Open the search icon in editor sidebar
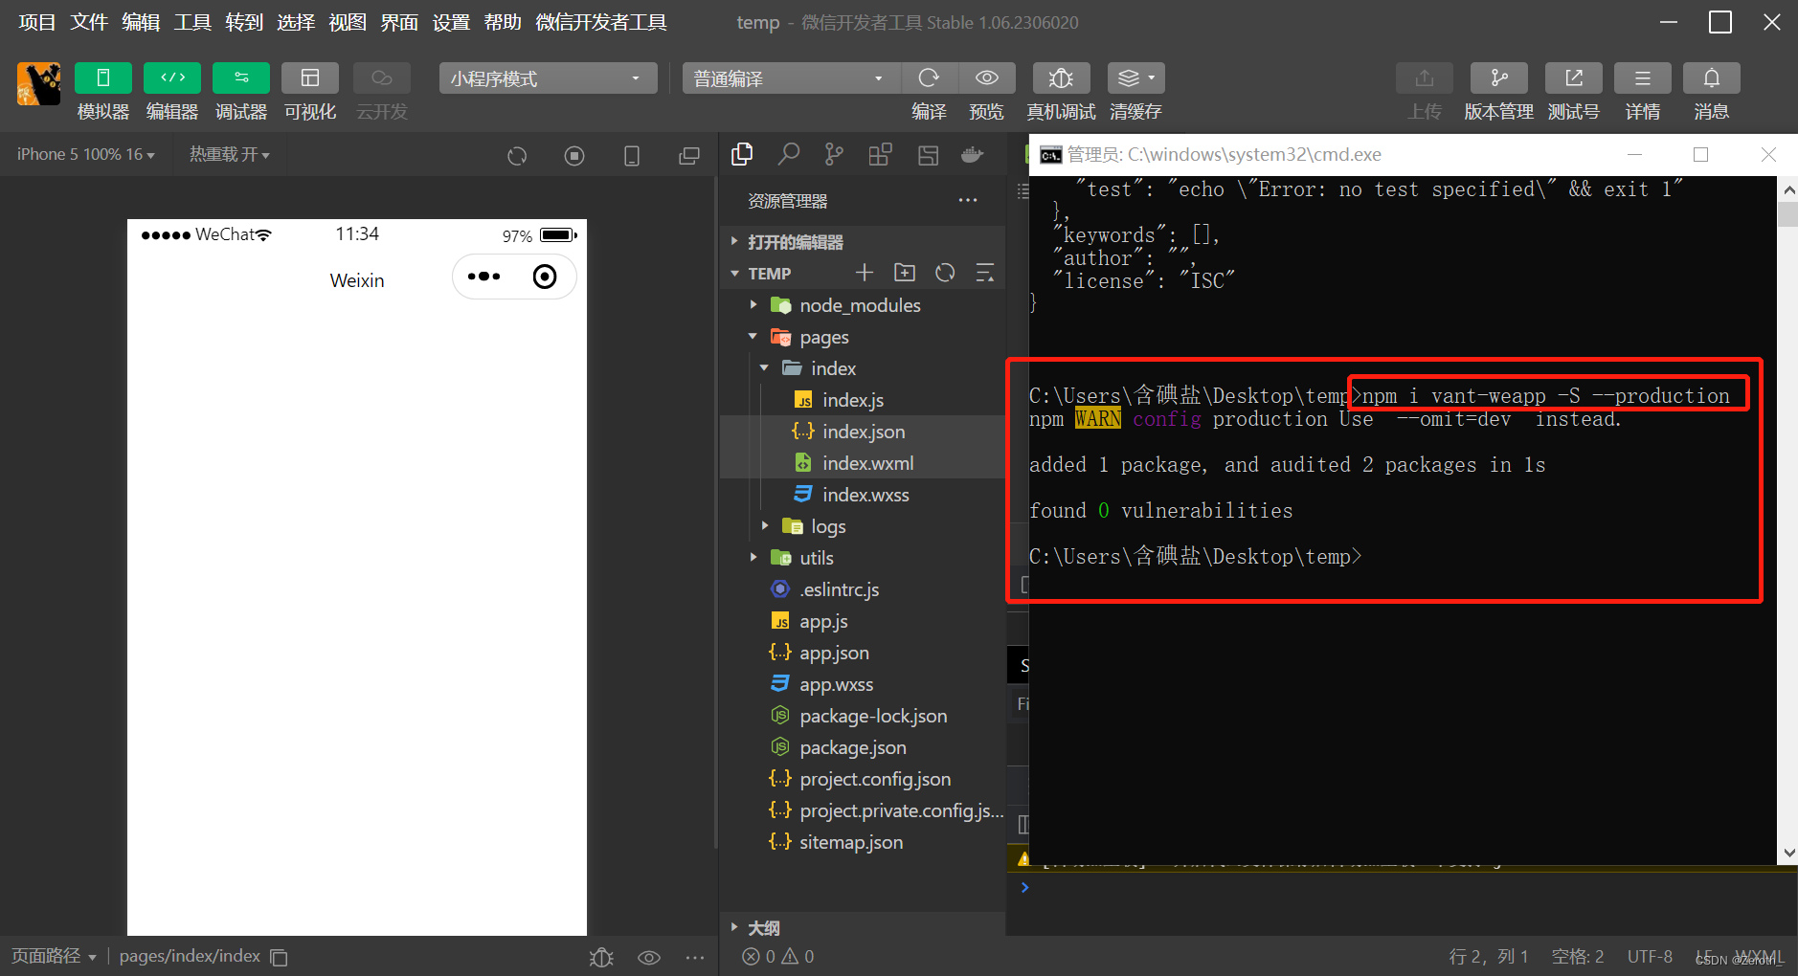 coord(788,154)
